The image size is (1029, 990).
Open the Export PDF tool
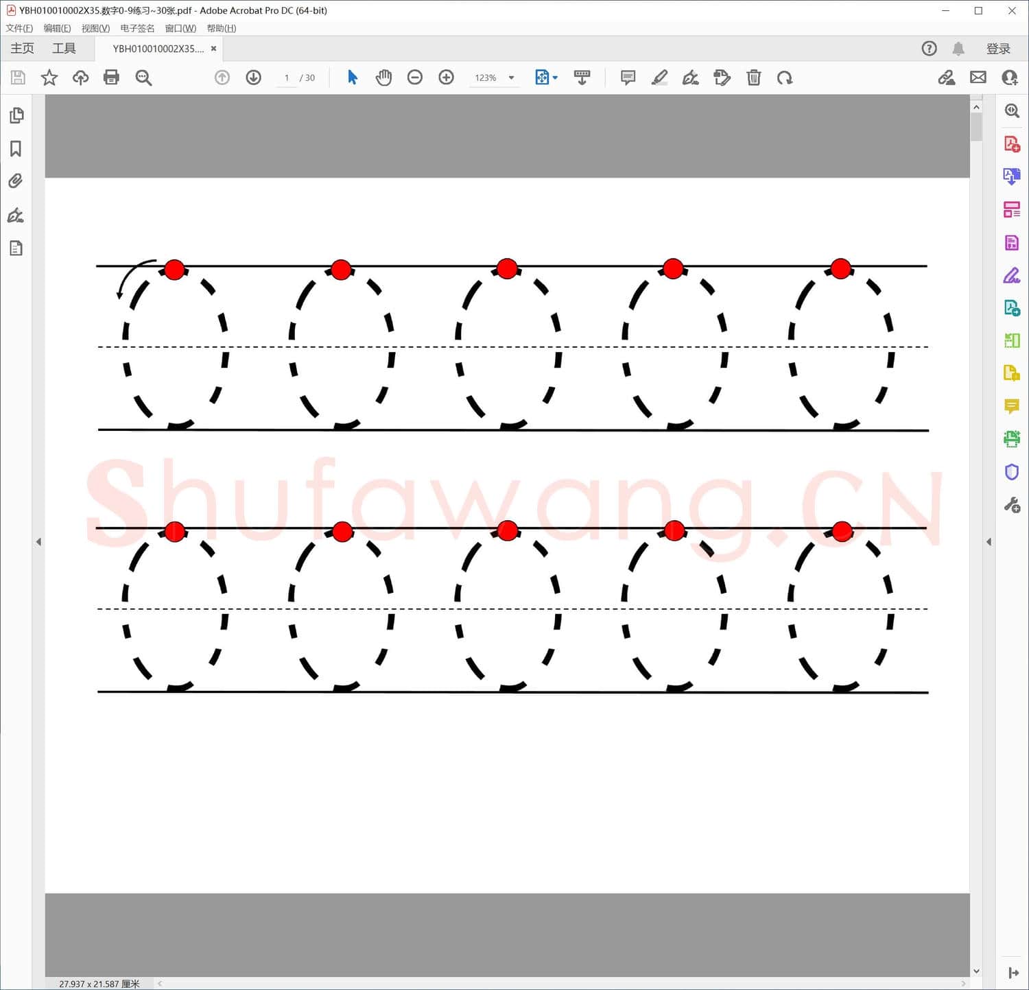tap(1012, 176)
